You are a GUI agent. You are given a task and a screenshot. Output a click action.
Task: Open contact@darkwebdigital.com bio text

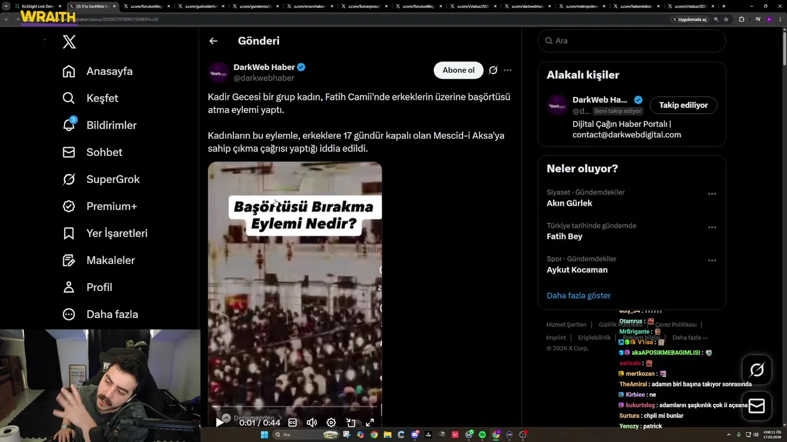[x=627, y=134]
